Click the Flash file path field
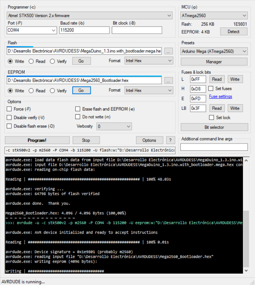Screen dimensions: 255x285 84,51
